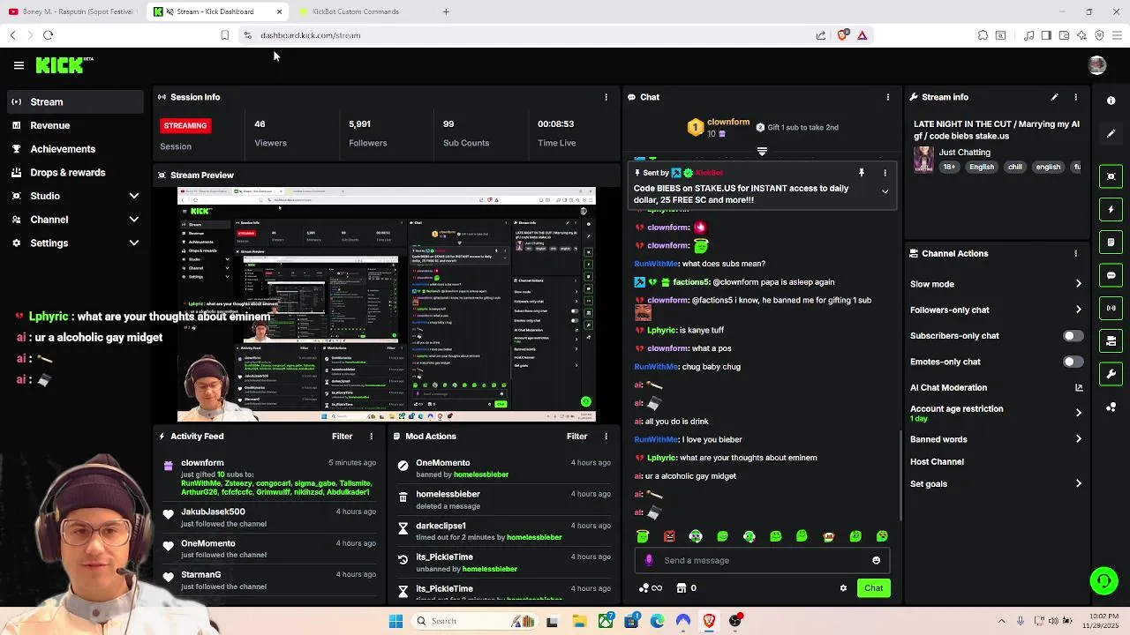Expand the pinned message chevron
The image size is (1130, 635).
coord(885,191)
